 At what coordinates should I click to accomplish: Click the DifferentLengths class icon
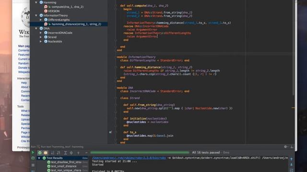click(x=46, y=20)
